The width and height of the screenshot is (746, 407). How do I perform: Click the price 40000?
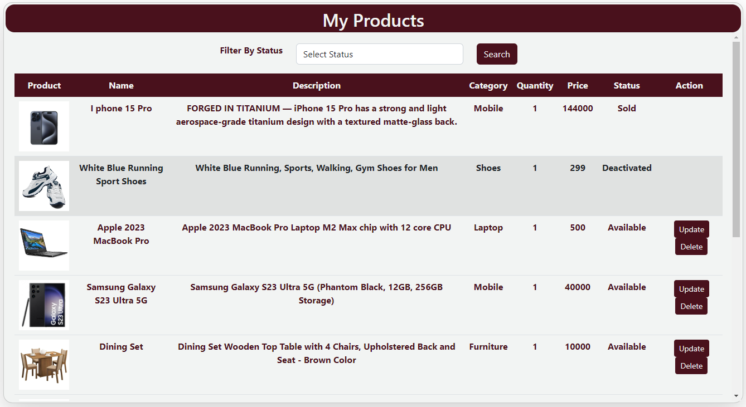pos(578,287)
